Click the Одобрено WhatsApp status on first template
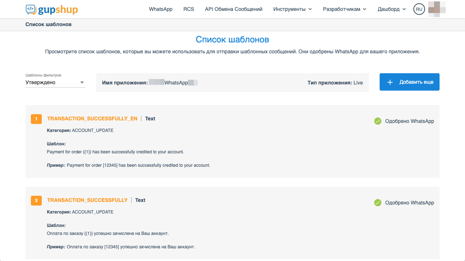This screenshot has width=465, height=261. [x=409, y=121]
